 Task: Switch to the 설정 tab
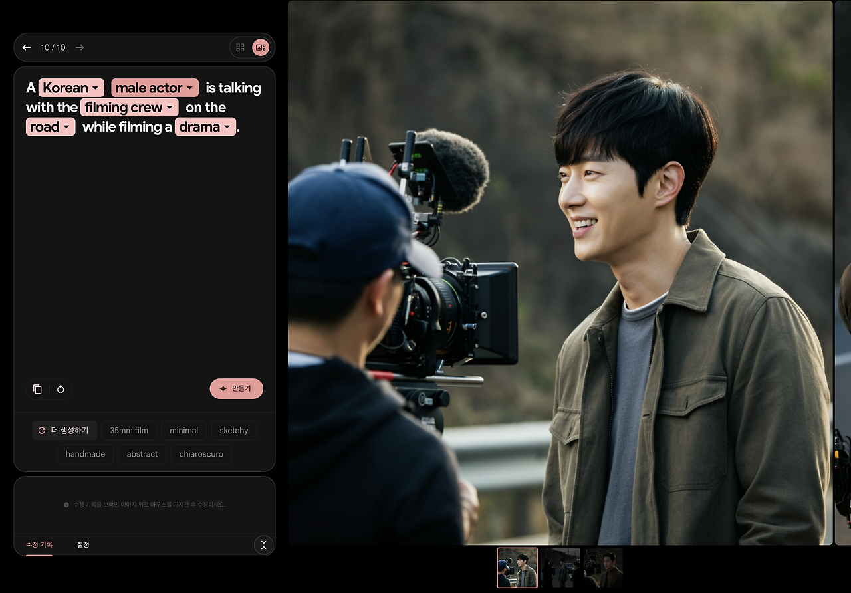click(x=82, y=544)
